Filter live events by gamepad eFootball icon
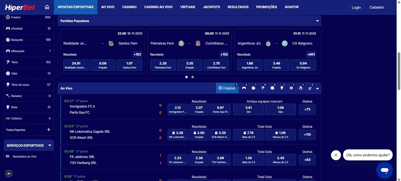 [244, 88]
